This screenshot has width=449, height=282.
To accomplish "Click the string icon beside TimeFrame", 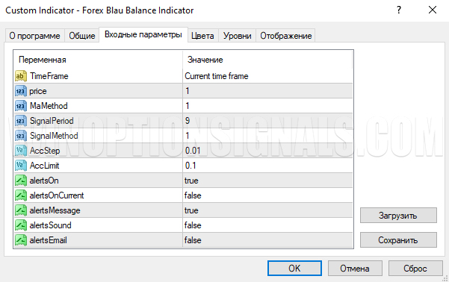I will [21, 76].
